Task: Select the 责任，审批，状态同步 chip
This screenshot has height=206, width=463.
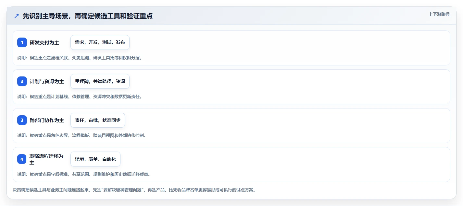Action: pyautogui.click(x=98, y=120)
